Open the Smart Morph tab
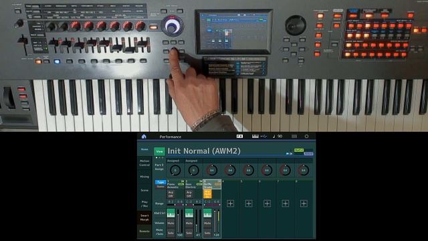The width and height of the screenshot is (428, 241). (x=144, y=218)
